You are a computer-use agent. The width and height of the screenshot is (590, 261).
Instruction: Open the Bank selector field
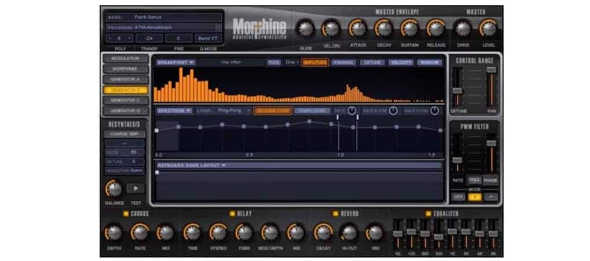click(164, 17)
